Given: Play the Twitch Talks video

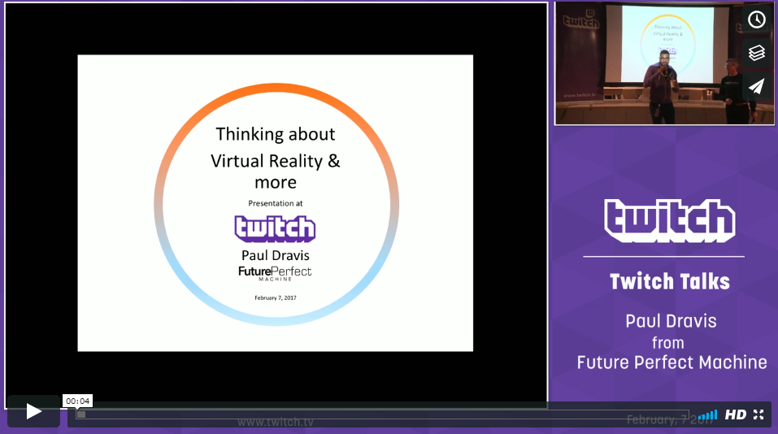Looking at the screenshot, I should pos(33,411).
